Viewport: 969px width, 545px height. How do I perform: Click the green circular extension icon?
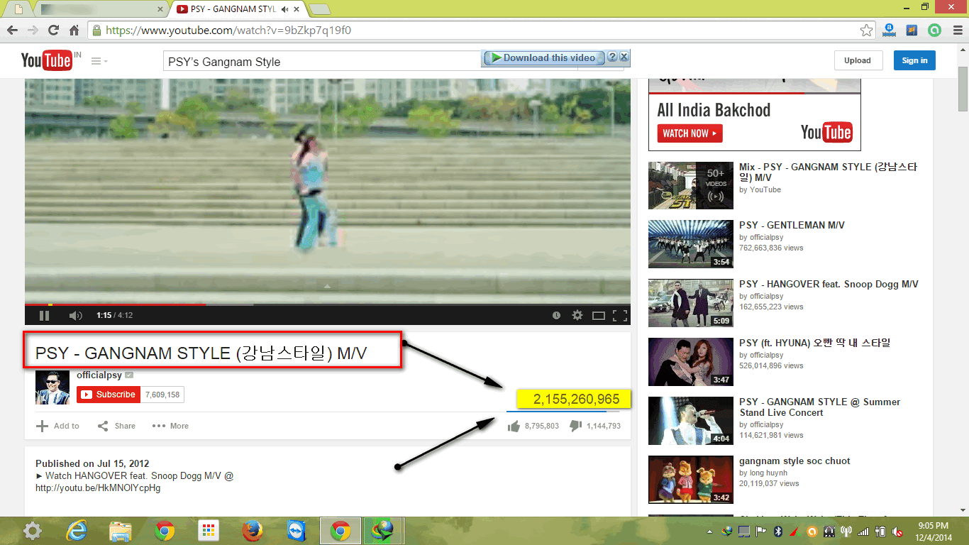(934, 31)
